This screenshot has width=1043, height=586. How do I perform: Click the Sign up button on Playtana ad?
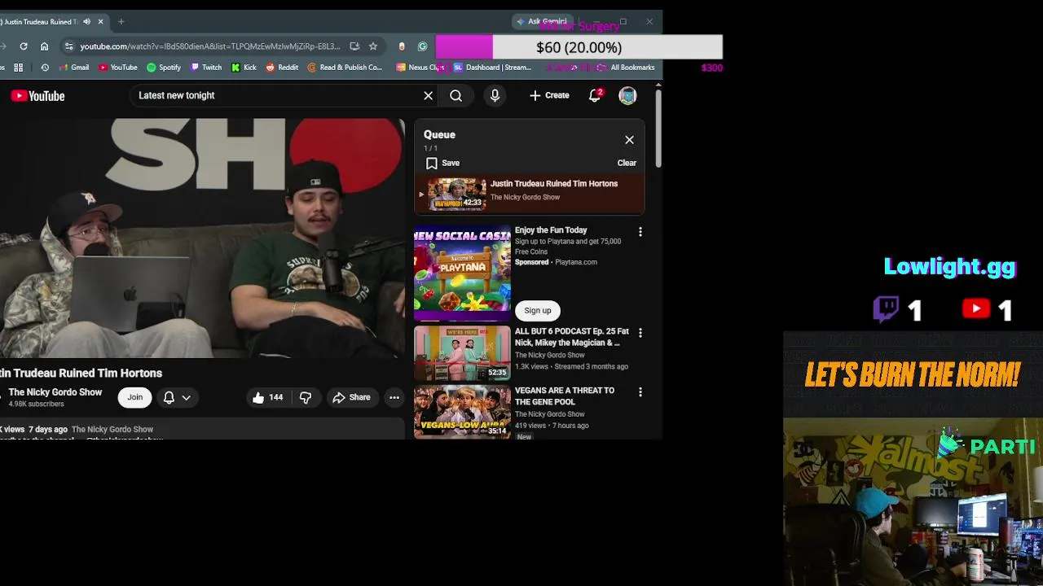pos(538,310)
